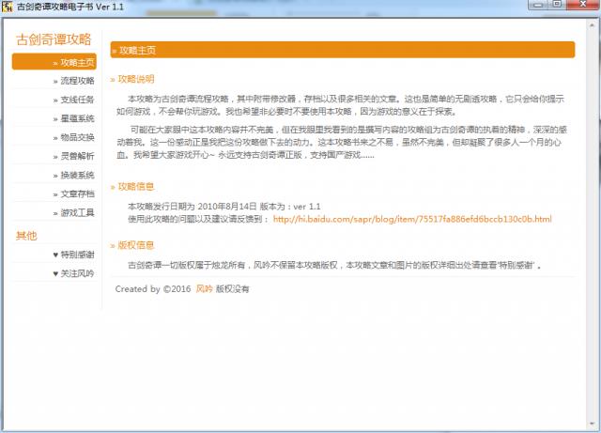This screenshot has width=601, height=433.
Task: Open the 攻略主页 sidebar item
Action: tap(54, 62)
